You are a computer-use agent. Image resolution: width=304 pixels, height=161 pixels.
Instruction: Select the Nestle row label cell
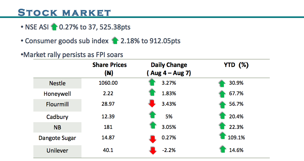pos(57,83)
